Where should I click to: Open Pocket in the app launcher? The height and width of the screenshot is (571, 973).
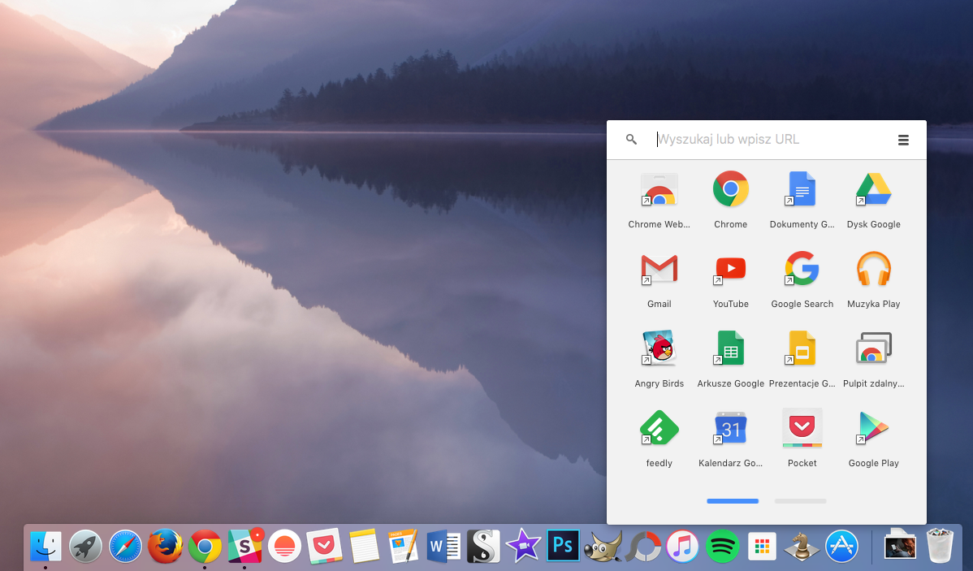pos(802,427)
